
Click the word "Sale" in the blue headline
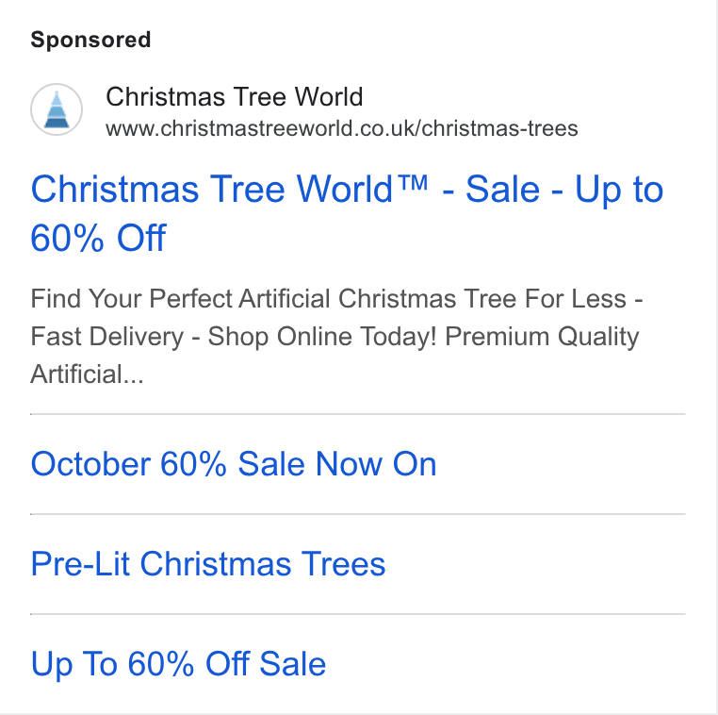point(502,189)
